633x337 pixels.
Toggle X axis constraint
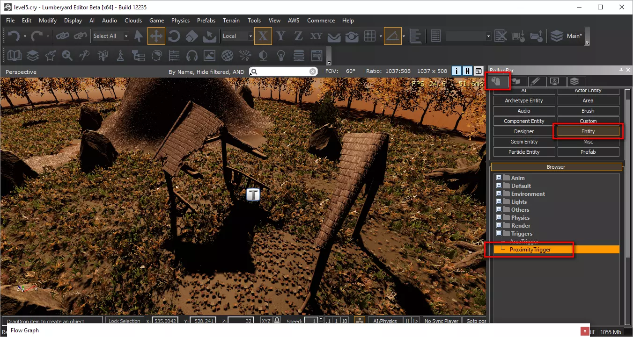[263, 36]
